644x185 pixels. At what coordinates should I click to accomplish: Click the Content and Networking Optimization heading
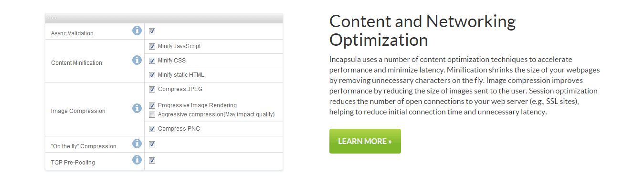point(422,31)
